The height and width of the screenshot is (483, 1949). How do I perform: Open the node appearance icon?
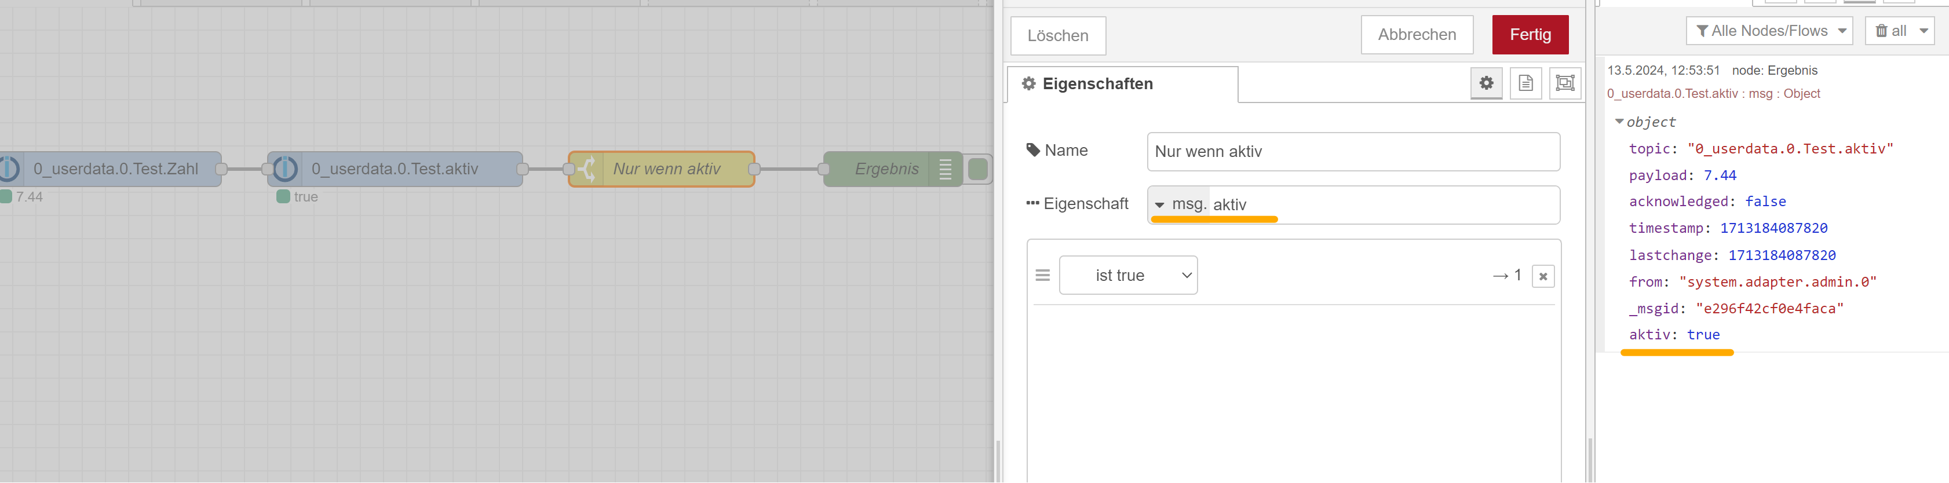click(1565, 83)
